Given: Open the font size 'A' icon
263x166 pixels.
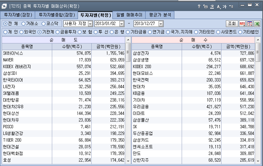Looking at the screenshot, I should tap(218, 6).
